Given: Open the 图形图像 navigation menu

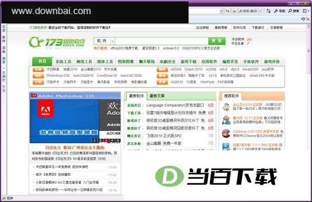Looking at the screenshot, I should pos(126,62).
